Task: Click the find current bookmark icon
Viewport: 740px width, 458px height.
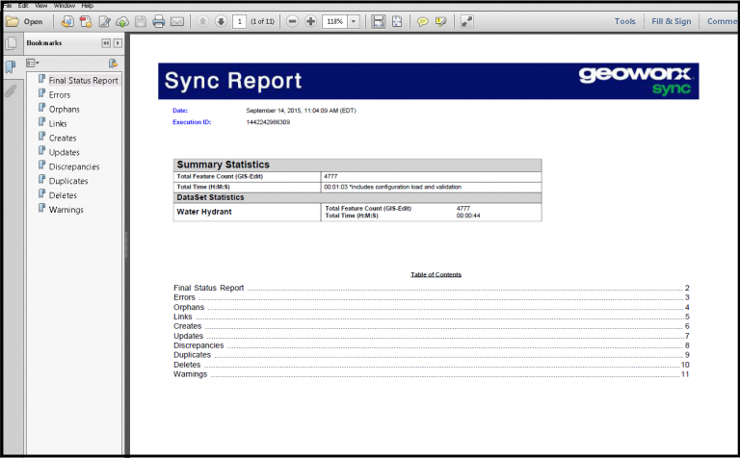Action: click(x=114, y=63)
